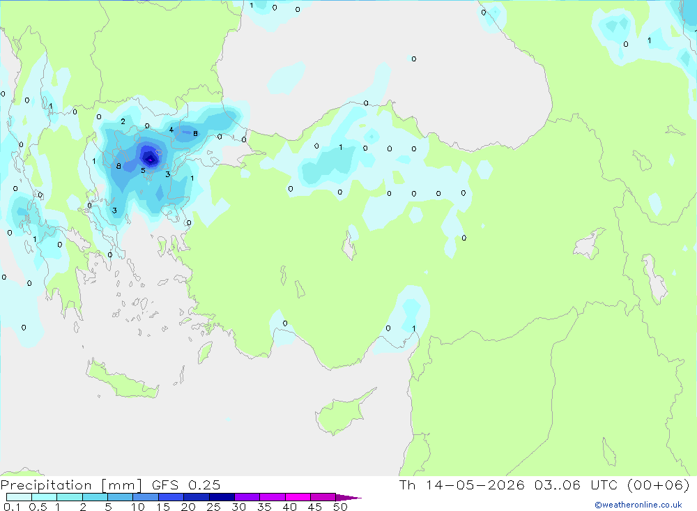Click the "GFS 0.25" model label
Screen dimensions: 697x511
(x=186, y=485)
